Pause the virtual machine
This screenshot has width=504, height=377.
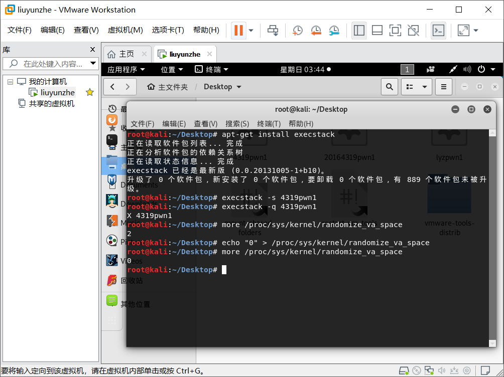[238, 30]
